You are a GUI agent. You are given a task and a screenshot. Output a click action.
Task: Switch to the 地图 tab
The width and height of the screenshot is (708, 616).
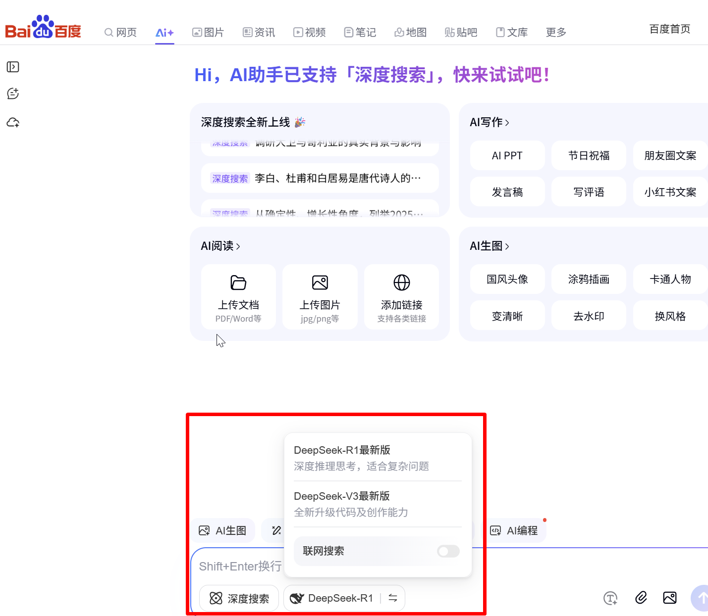click(411, 32)
